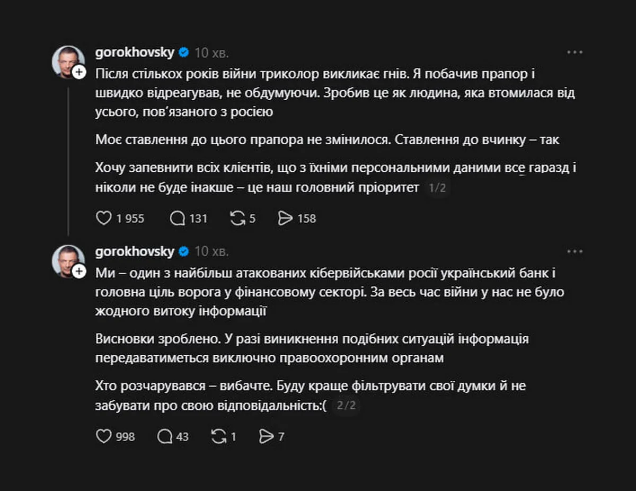
Task: Open gorokhovsky profile from first post username
Action: pyautogui.click(x=135, y=52)
